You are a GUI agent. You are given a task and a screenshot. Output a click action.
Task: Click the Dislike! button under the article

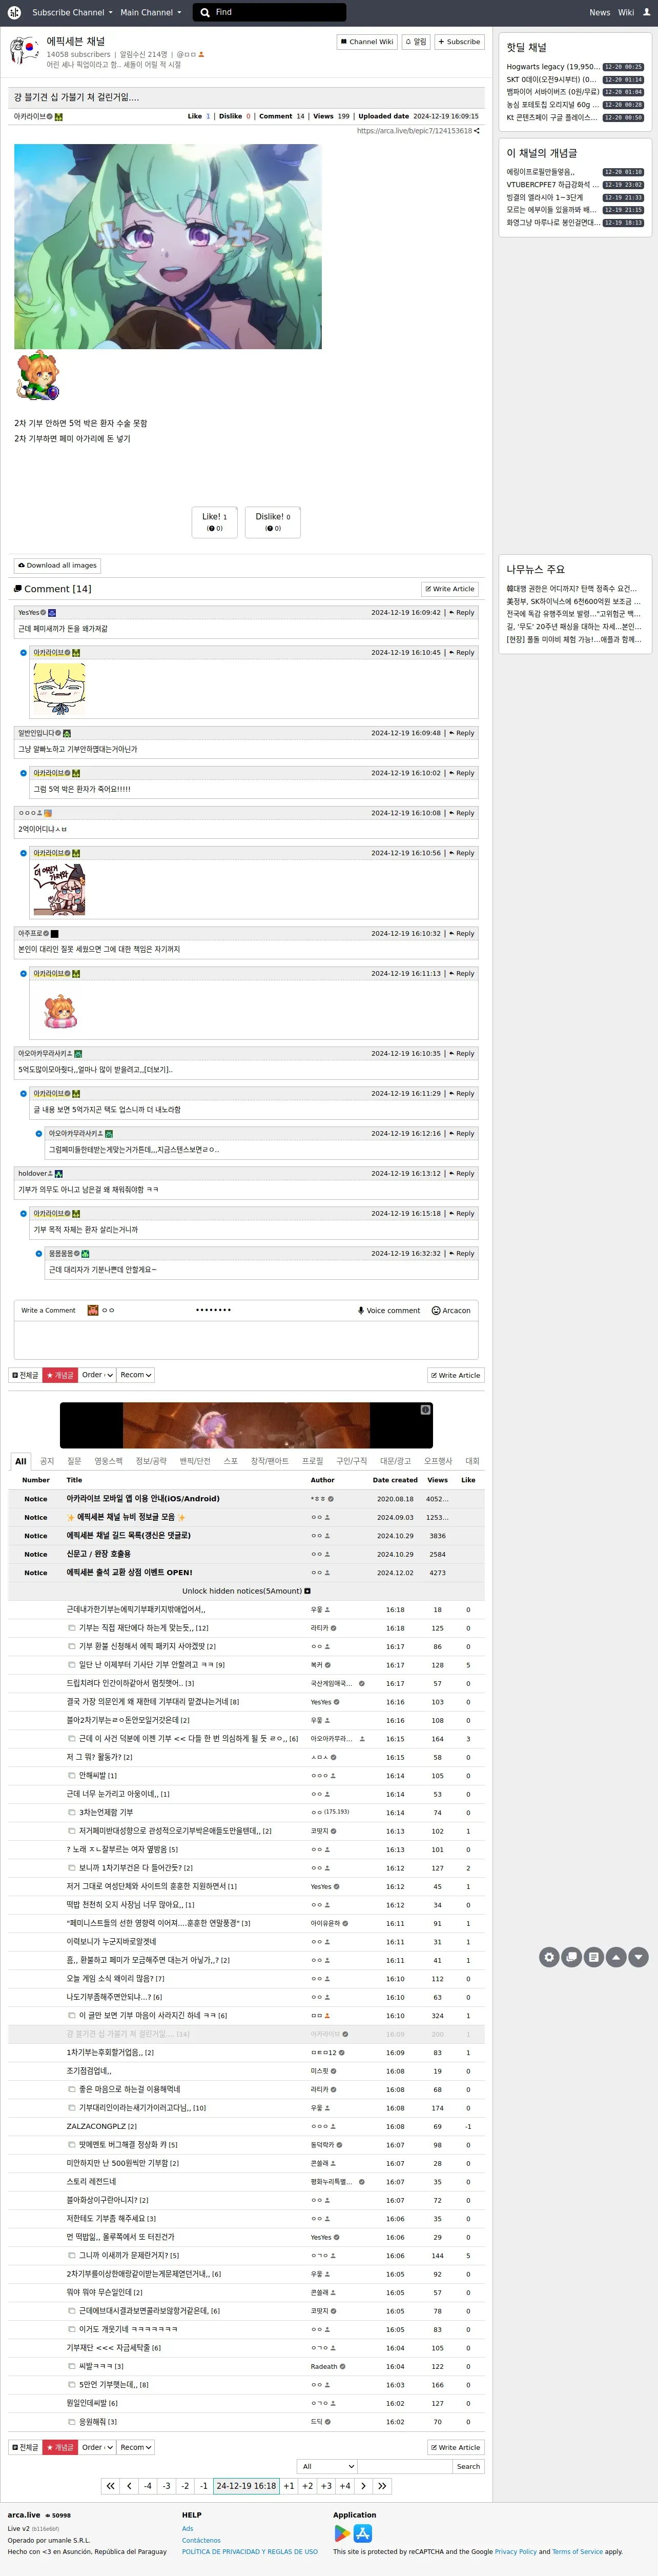coord(273,522)
